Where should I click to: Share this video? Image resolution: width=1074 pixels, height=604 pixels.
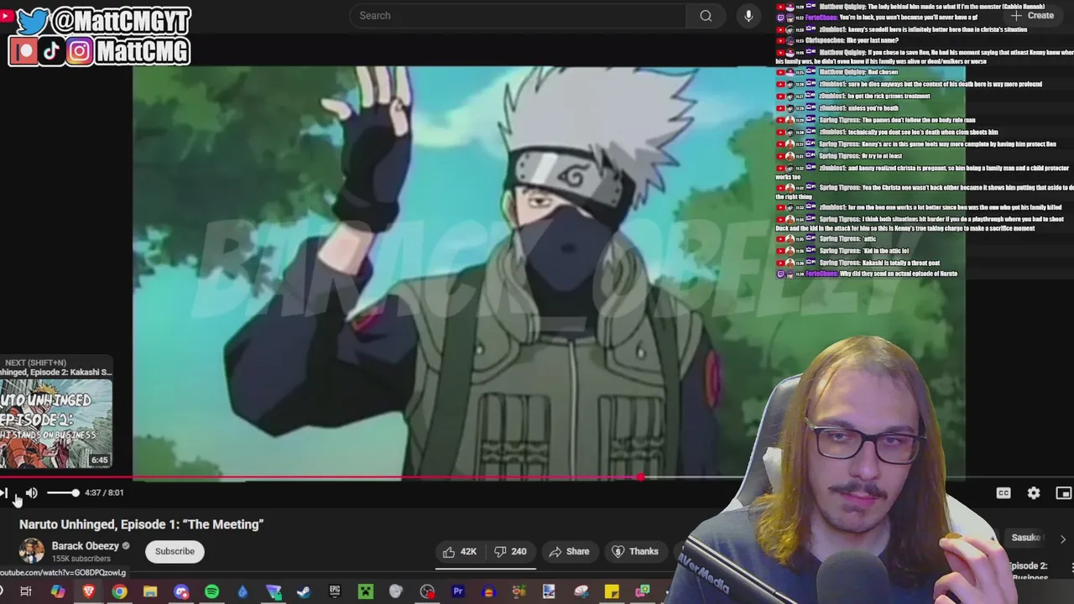click(x=569, y=551)
